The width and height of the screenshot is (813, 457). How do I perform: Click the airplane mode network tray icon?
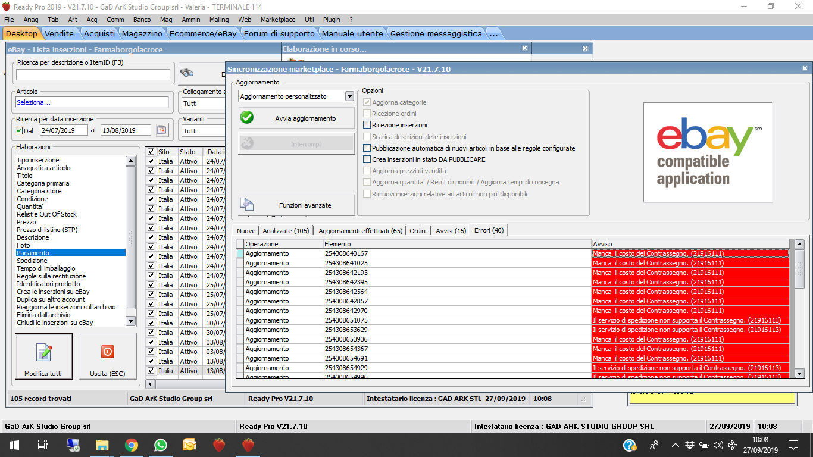(x=733, y=445)
